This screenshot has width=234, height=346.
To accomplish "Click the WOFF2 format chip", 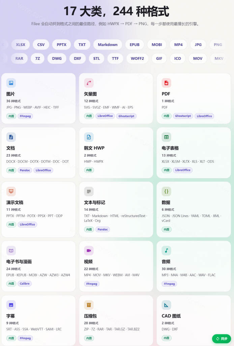I will coord(137,58).
